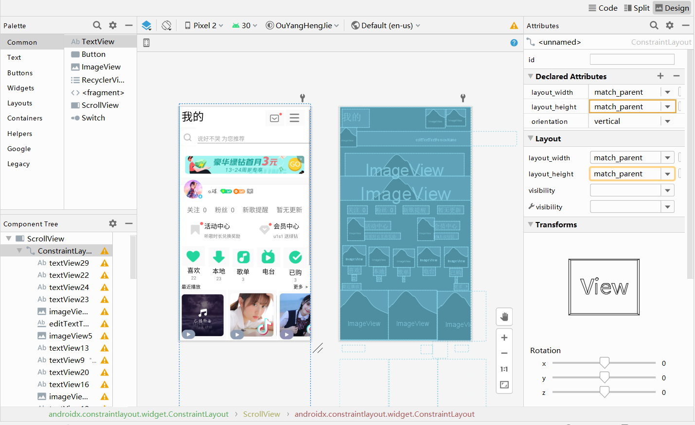Minimize the Attributes panel
695x425 pixels.
[x=686, y=25]
